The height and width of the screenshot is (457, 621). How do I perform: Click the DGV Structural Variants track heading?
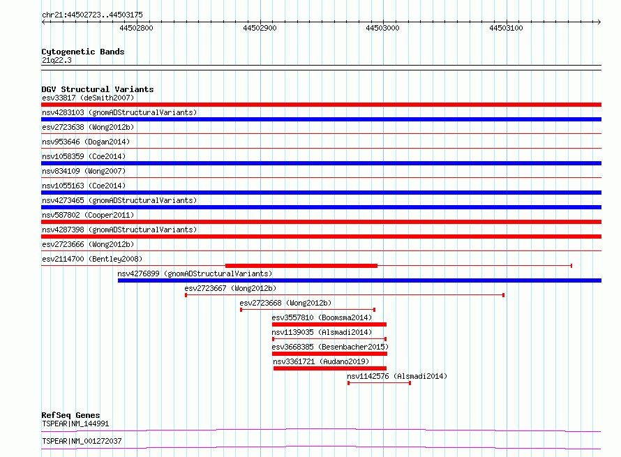[x=98, y=89]
